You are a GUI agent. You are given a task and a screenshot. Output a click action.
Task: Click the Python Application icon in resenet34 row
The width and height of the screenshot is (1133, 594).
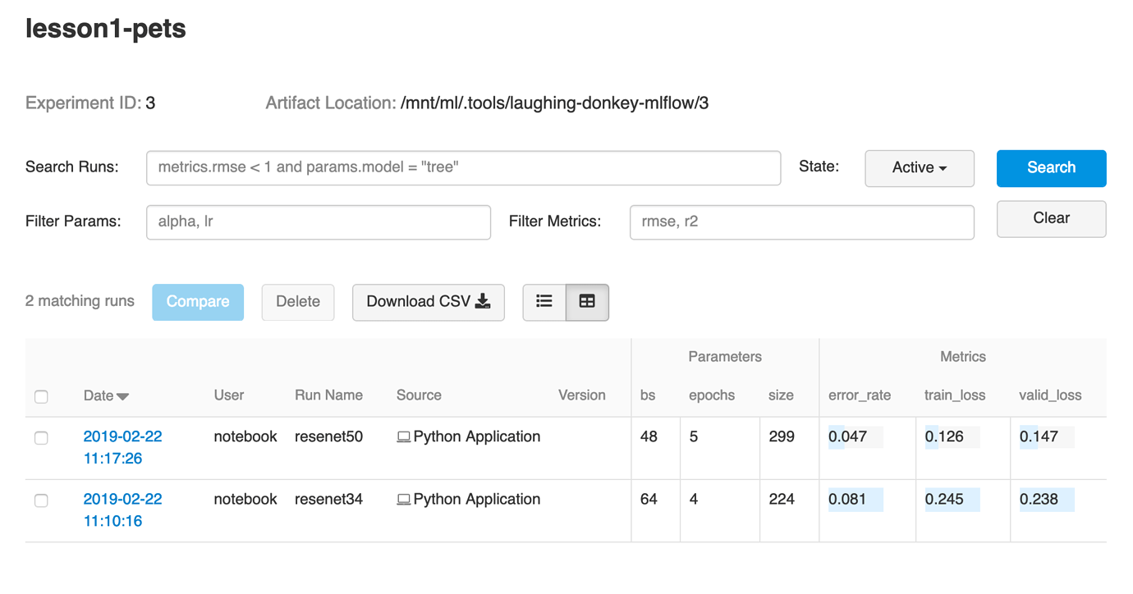pyautogui.click(x=403, y=499)
